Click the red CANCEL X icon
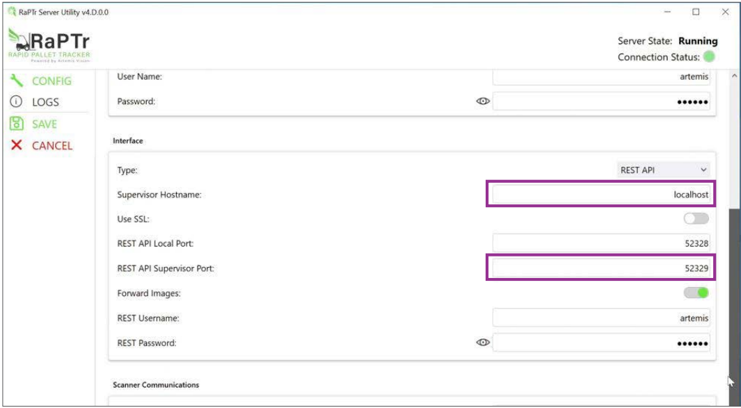This screenshot has height=408, width=741. click(x=16, y=145)
